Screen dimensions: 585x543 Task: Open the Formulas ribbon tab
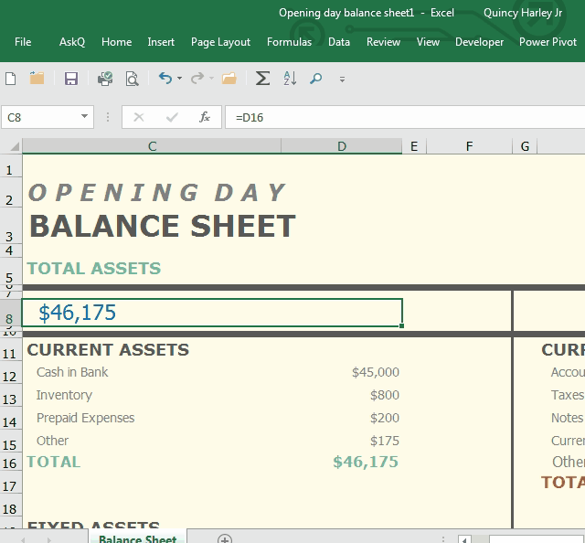tap(289, 42)
